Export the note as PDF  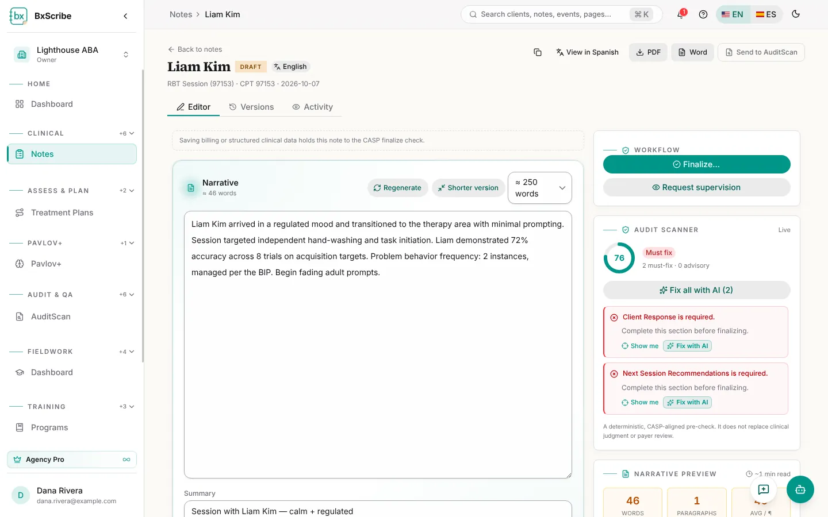[649, 52]
